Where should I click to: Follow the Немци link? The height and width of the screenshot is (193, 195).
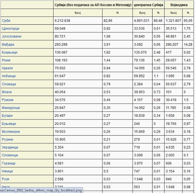tap(7, 171)
